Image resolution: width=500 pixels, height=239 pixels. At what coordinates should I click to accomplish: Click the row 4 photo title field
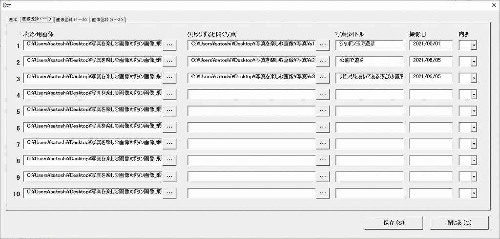[x=369, y=94]
